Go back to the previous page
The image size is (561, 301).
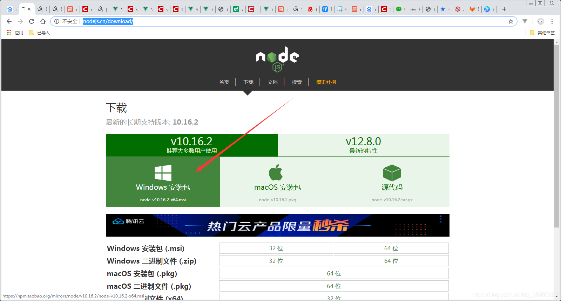coord(9,21)
